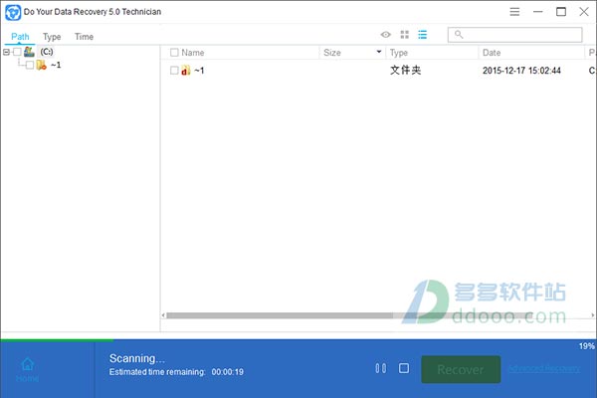Click the ~1 folder icon in file list
The image size is (597, 398).
tap(186, 70)
